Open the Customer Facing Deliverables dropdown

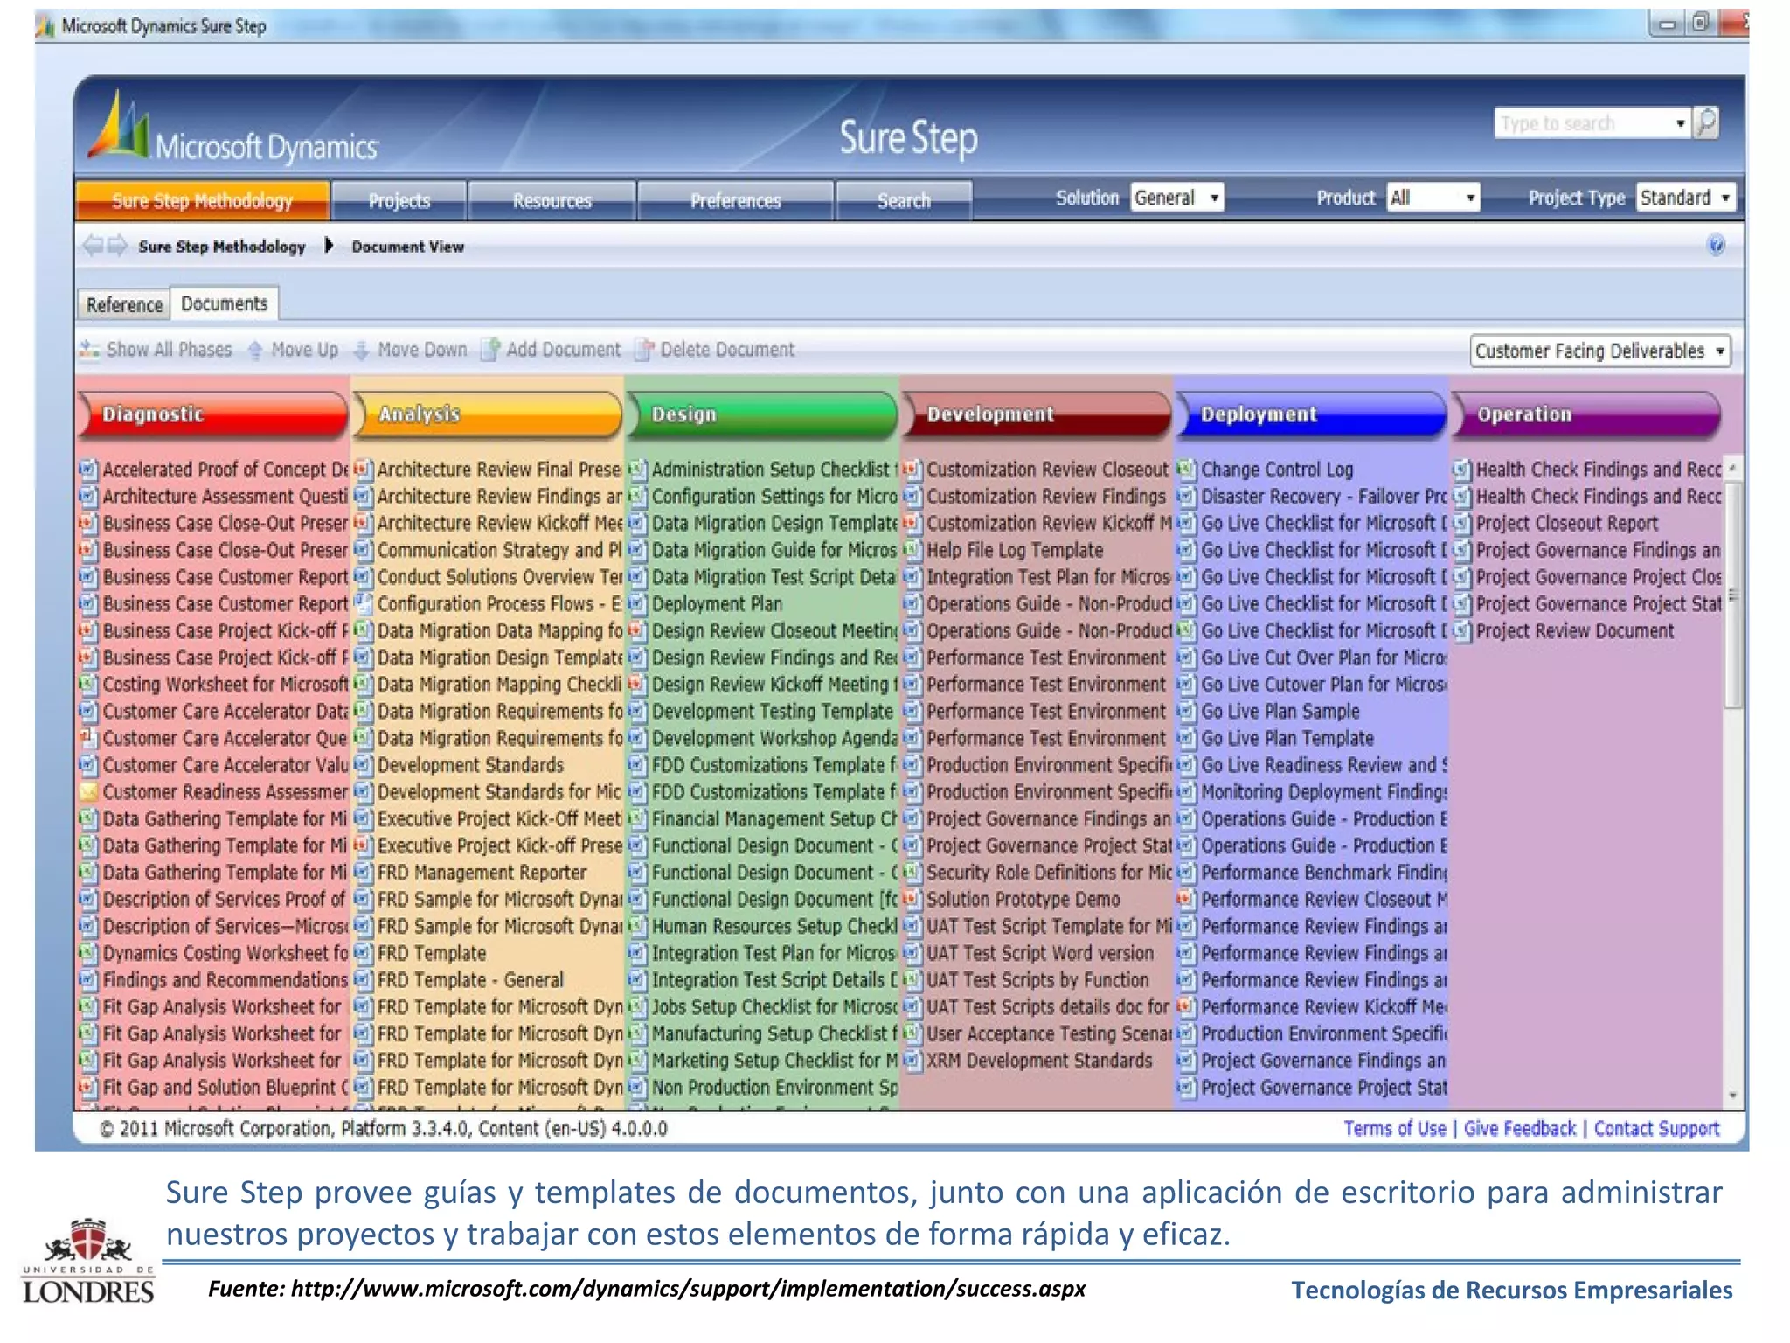click(x=1600, y=351)
